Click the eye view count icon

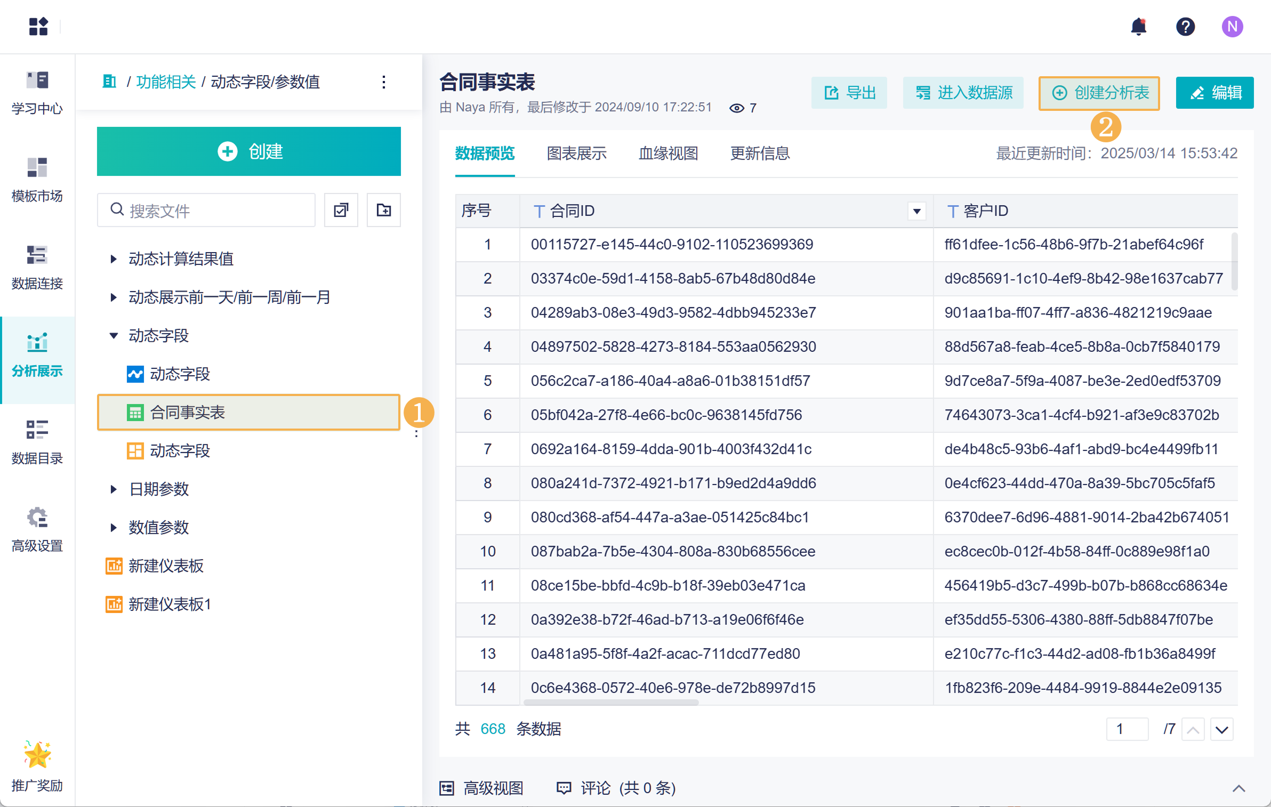pyautogui.click(x=736, y=108)
